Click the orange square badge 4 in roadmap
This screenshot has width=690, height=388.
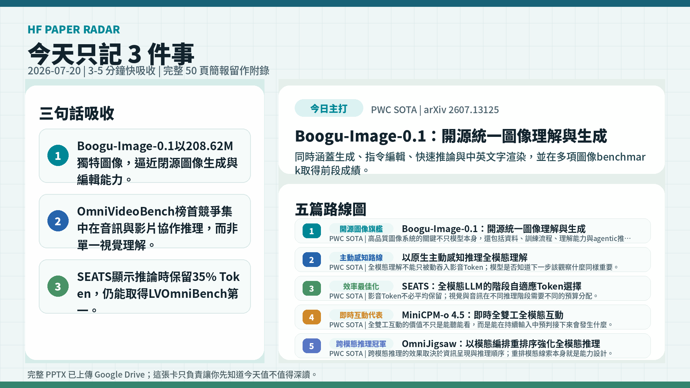click(x=312, y=317)
